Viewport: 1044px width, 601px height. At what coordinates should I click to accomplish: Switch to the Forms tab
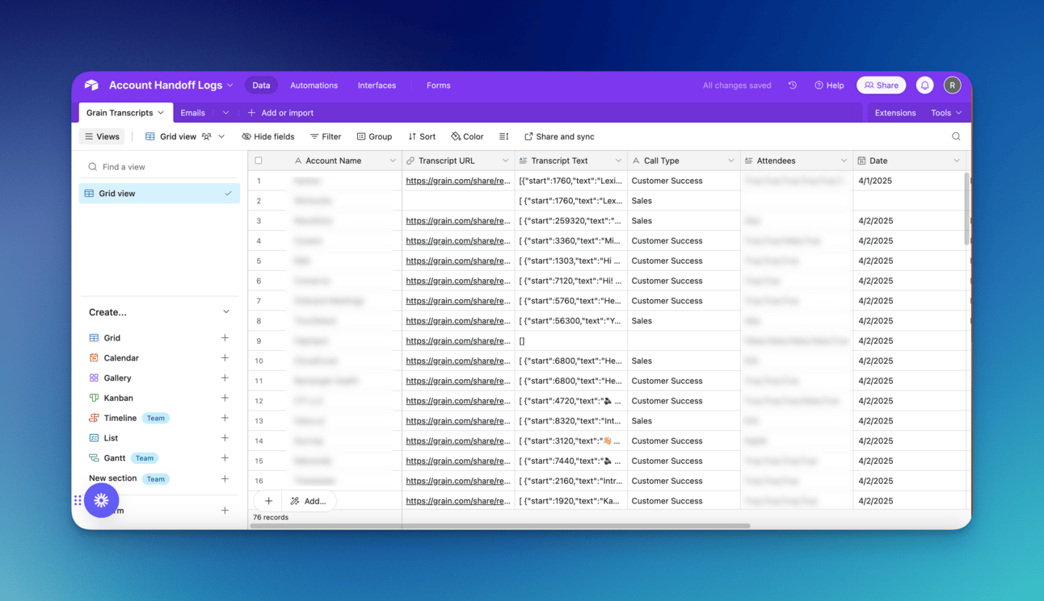[438, 85]
